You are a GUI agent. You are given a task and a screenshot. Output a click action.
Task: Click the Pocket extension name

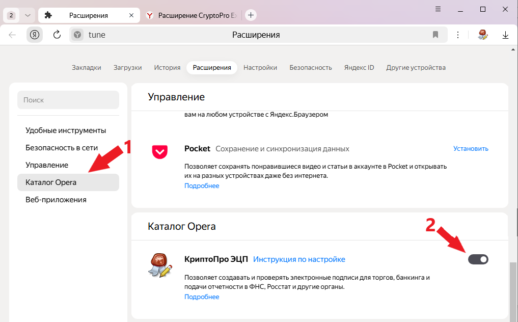pyautogui.click(x=197, y=149)
